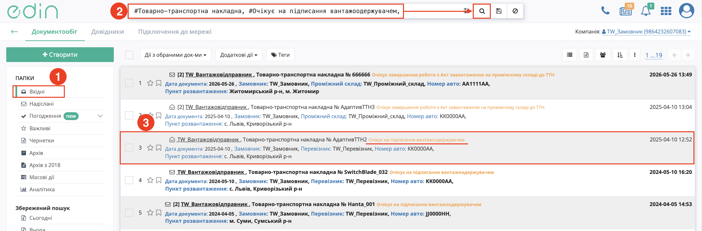The width and height of the screenshot is (702, 231).
Task: Click the Теги button
Action: click(280, 55)
